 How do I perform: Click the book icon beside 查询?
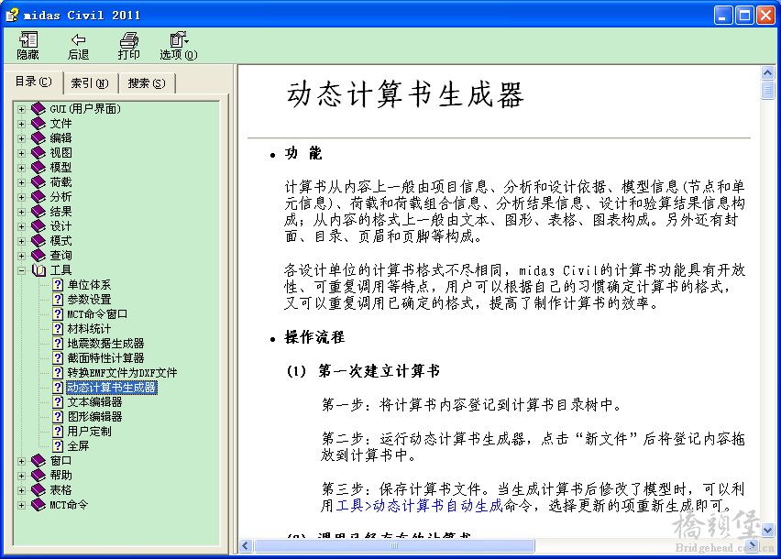(38, 256)
